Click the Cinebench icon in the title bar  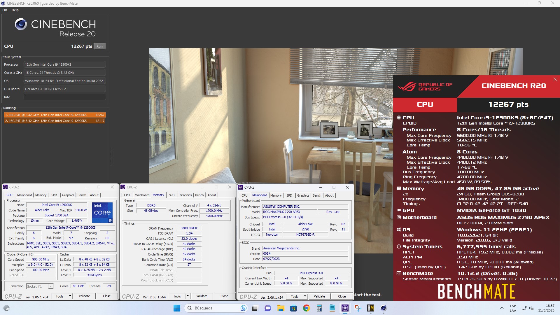tap(3, 3)
